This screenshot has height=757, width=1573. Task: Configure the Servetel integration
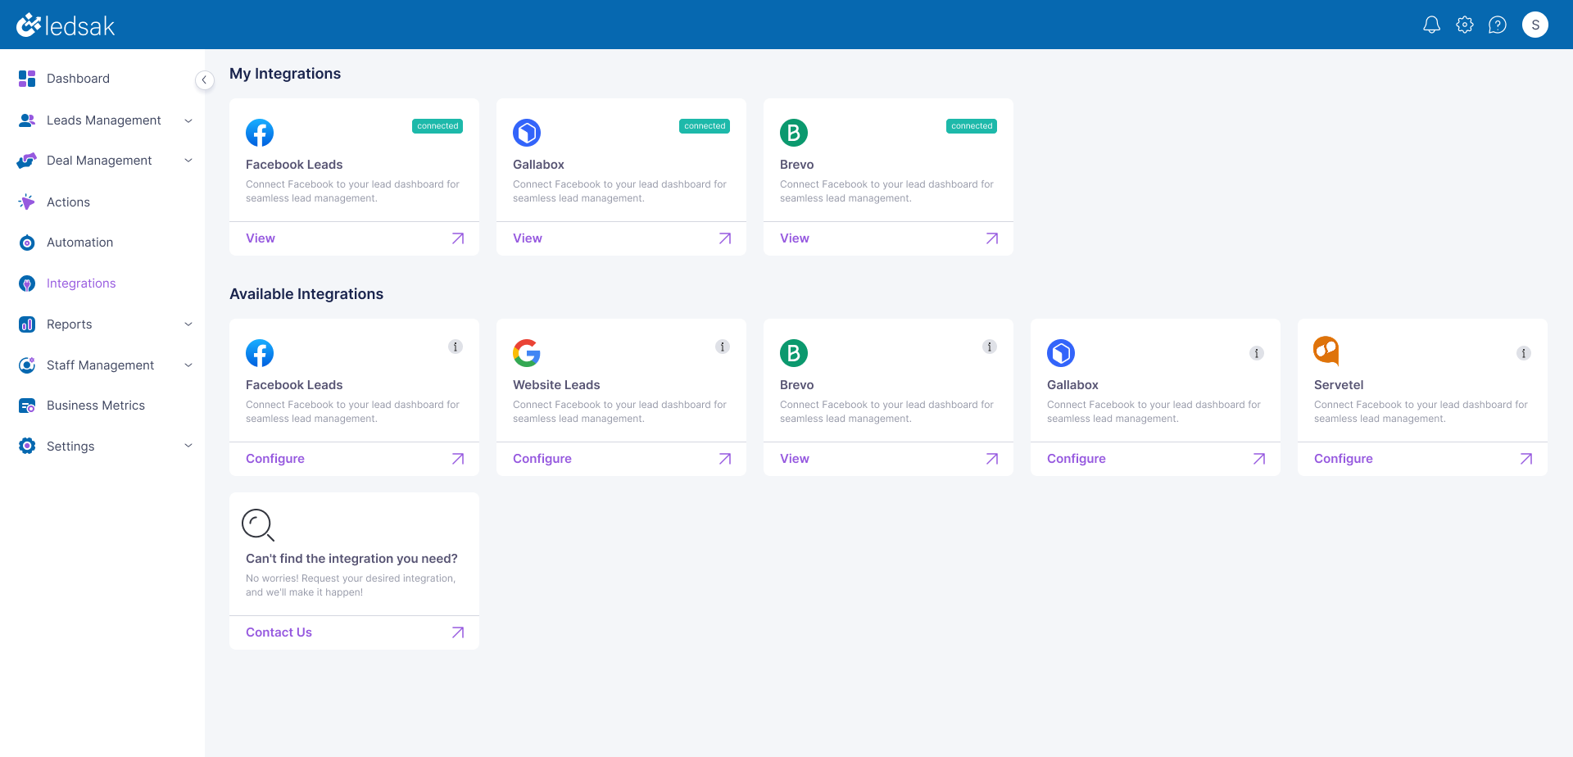click(1343, 459)
